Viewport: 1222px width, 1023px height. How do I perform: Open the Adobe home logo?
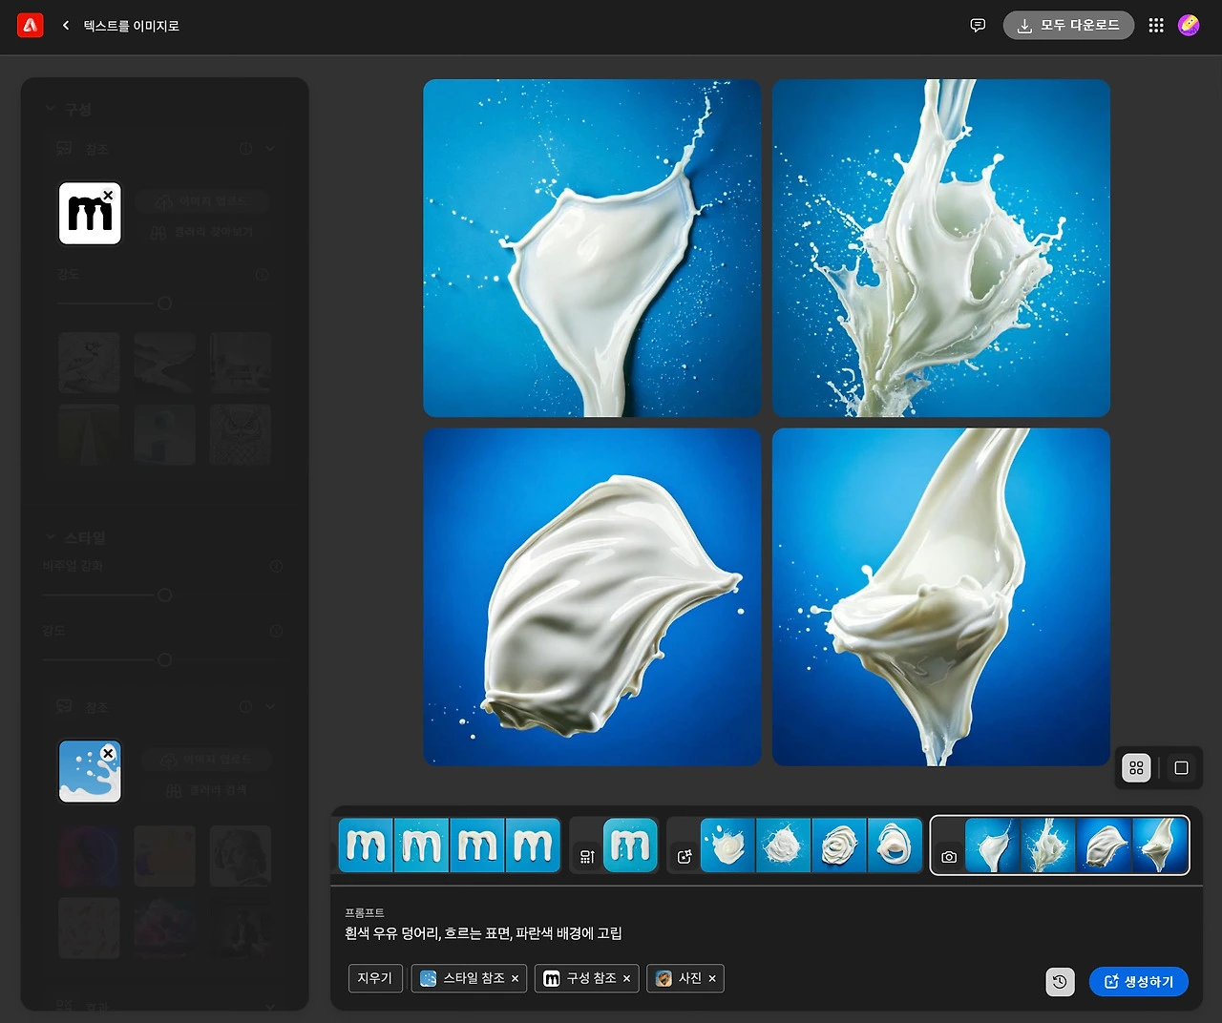(31, 25)
